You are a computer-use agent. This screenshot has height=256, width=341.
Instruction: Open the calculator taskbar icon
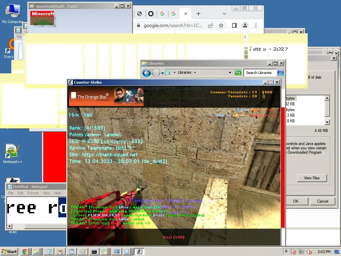point(127,252)
